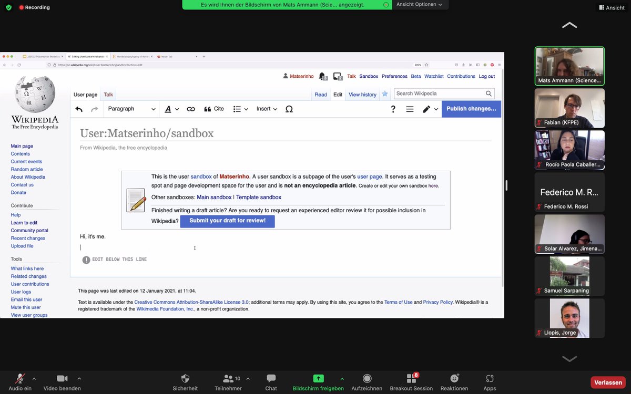
Task: Expand options arrow beside Teilnehmer
Action: pyautogui.click(x=248, y=378)
